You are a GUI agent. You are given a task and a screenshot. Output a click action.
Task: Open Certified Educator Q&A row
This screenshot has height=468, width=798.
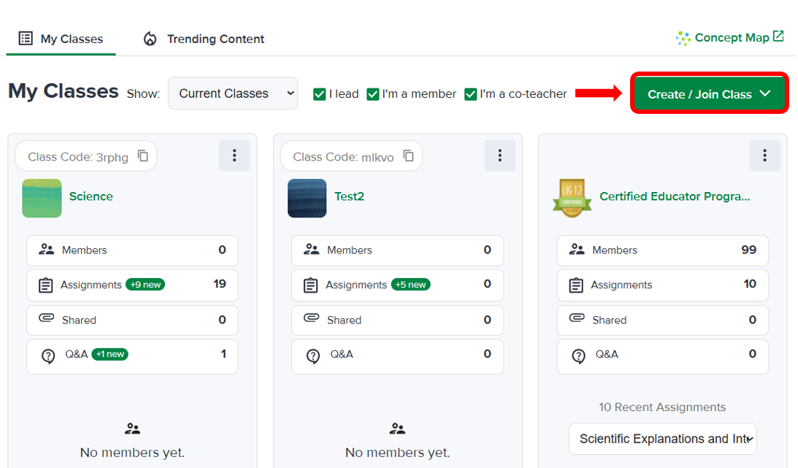coord(663,356)
